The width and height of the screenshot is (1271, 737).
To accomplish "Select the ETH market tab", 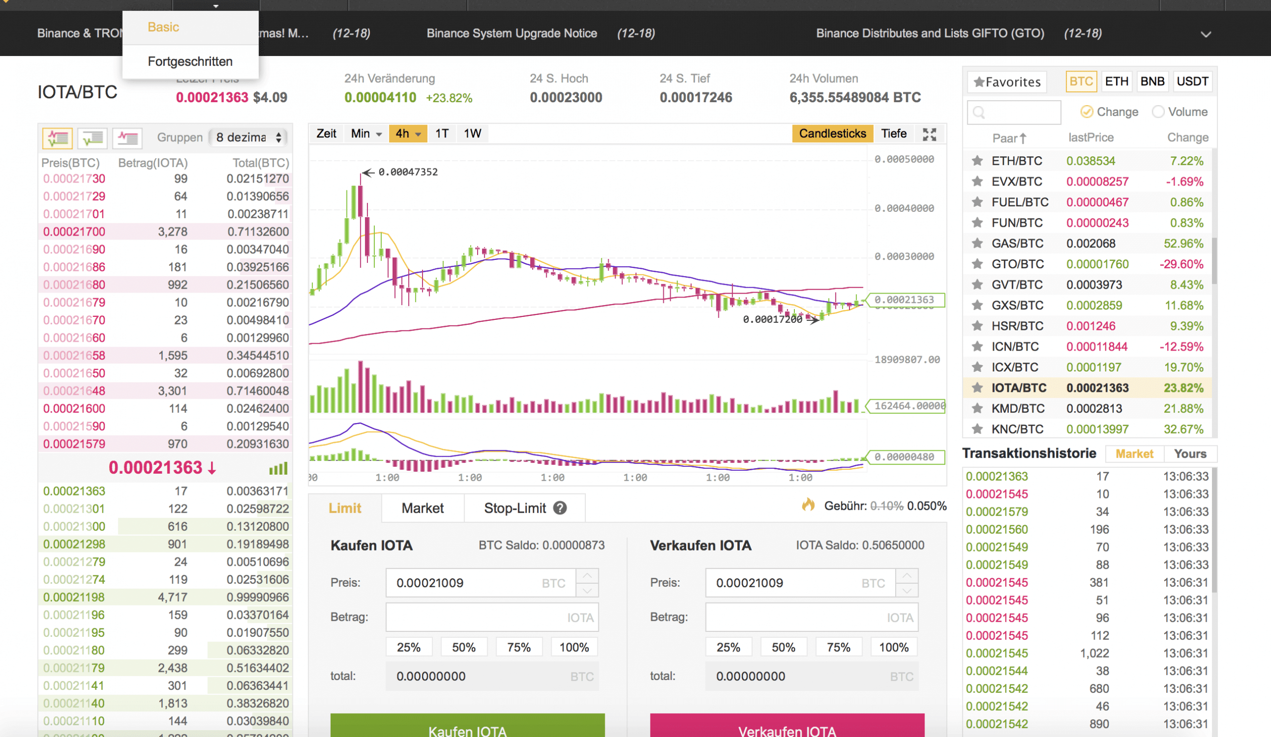I will [1116, 82].
